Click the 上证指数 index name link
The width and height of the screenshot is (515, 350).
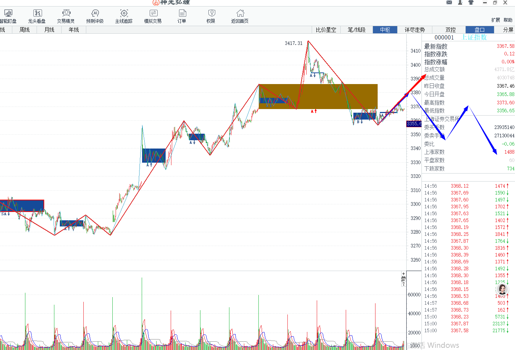[474, 37]
